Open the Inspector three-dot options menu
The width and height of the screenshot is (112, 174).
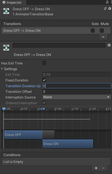[x=111, y=2]
